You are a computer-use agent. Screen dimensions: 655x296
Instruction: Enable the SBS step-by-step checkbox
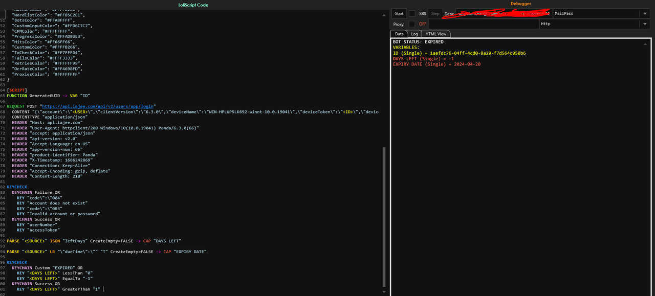tap(412, 14)
